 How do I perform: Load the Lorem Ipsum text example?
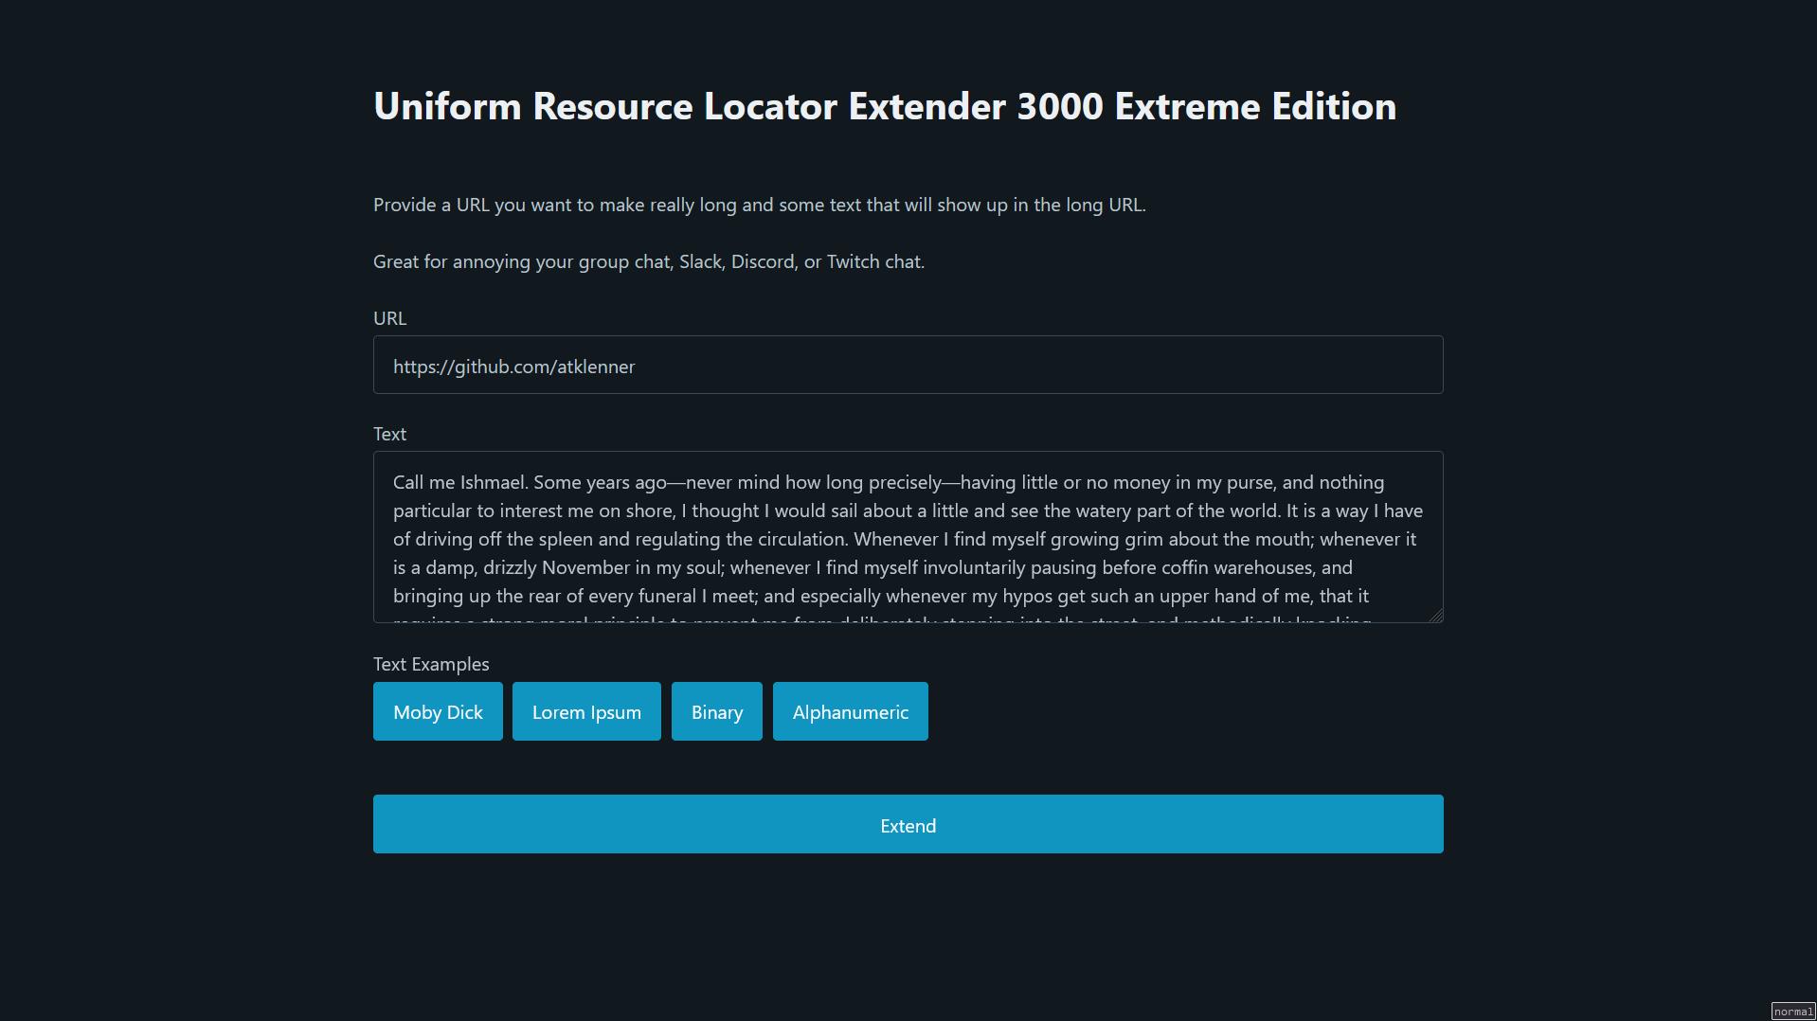586,711
